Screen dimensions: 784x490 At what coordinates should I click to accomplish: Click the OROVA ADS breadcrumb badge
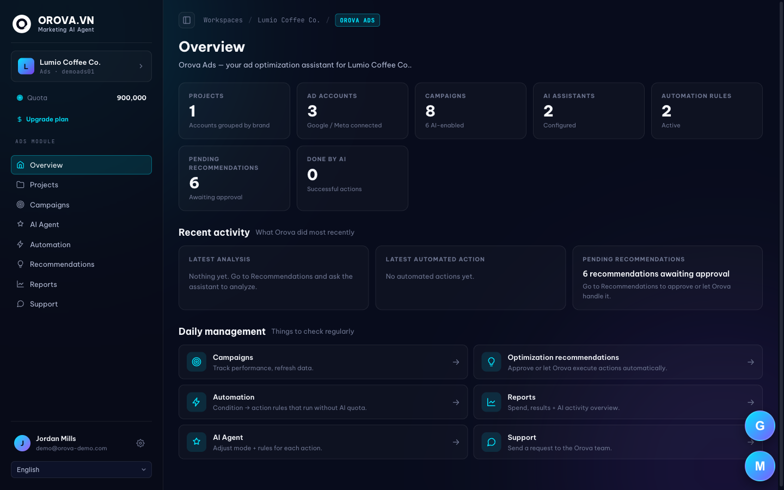(357, 20)
